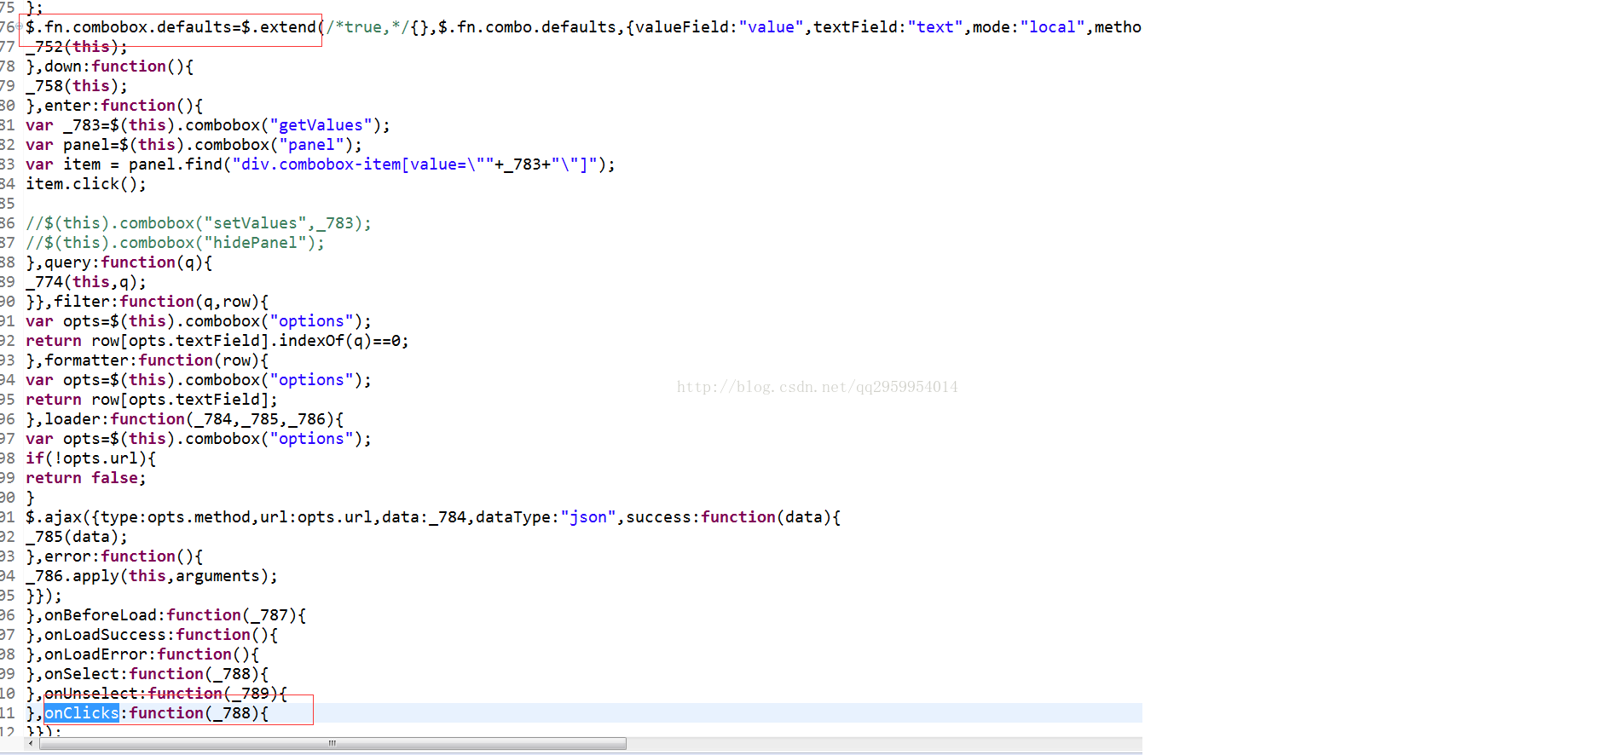The image size is (1619, 755).
Task: Click the line "},query:function(q){"
Action: pos(119,262)
